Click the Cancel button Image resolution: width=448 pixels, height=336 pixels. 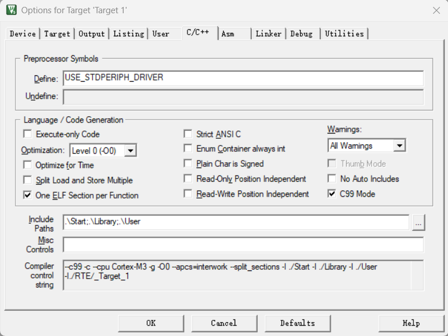[x=224, y=323]
